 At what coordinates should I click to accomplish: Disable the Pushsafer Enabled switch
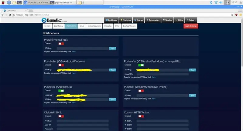(141, 65)
